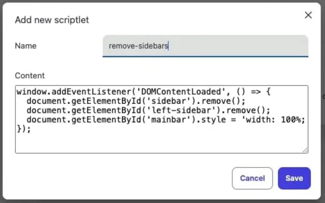Place cursor at closing '});' line
The image size is (325, 203).
[x=24, y=129]
